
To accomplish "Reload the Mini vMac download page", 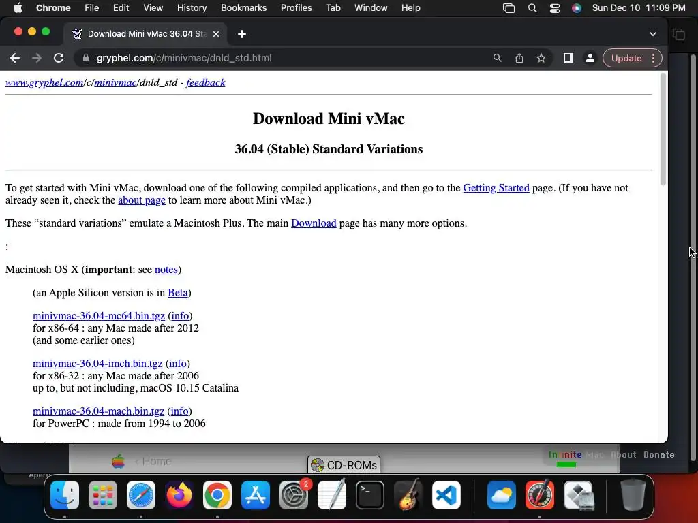I will coord(59,59).
